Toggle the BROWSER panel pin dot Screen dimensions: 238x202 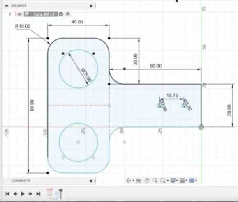[x=91, y=6]
